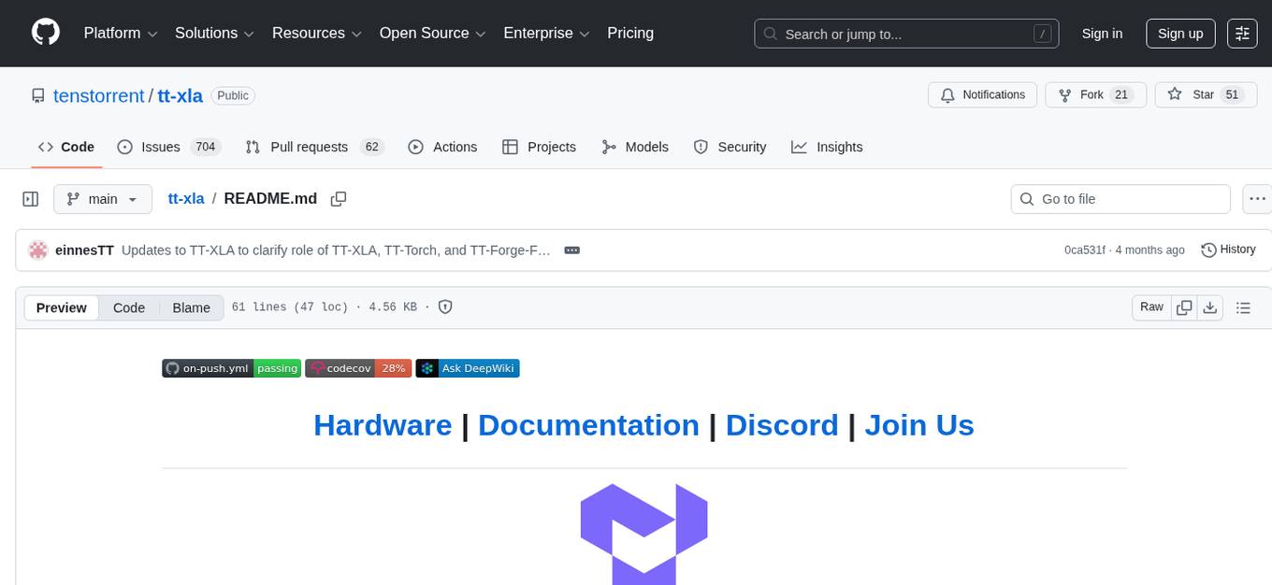Open the file outline list
Screen dimensions: 1272x585
pos(1244,307)
